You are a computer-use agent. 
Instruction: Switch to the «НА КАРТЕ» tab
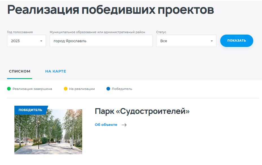[55, 71]
